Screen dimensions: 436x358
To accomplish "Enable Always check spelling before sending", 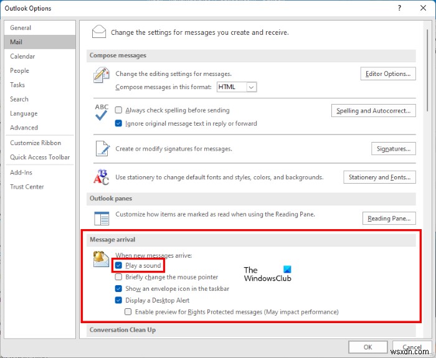I will point(118,110).
